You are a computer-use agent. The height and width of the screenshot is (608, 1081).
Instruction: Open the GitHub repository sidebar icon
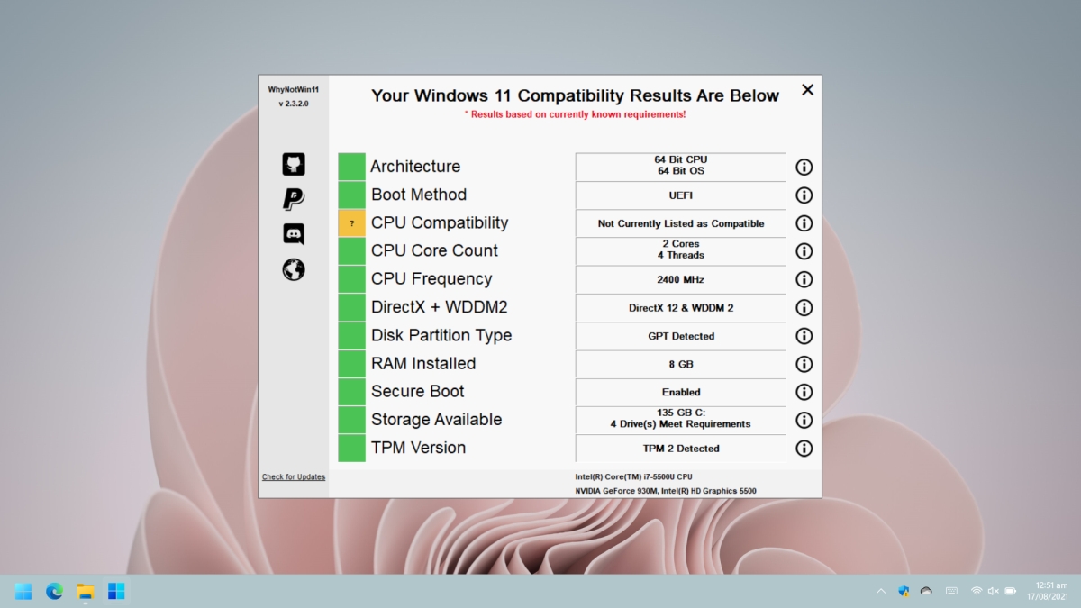[294, 164]
